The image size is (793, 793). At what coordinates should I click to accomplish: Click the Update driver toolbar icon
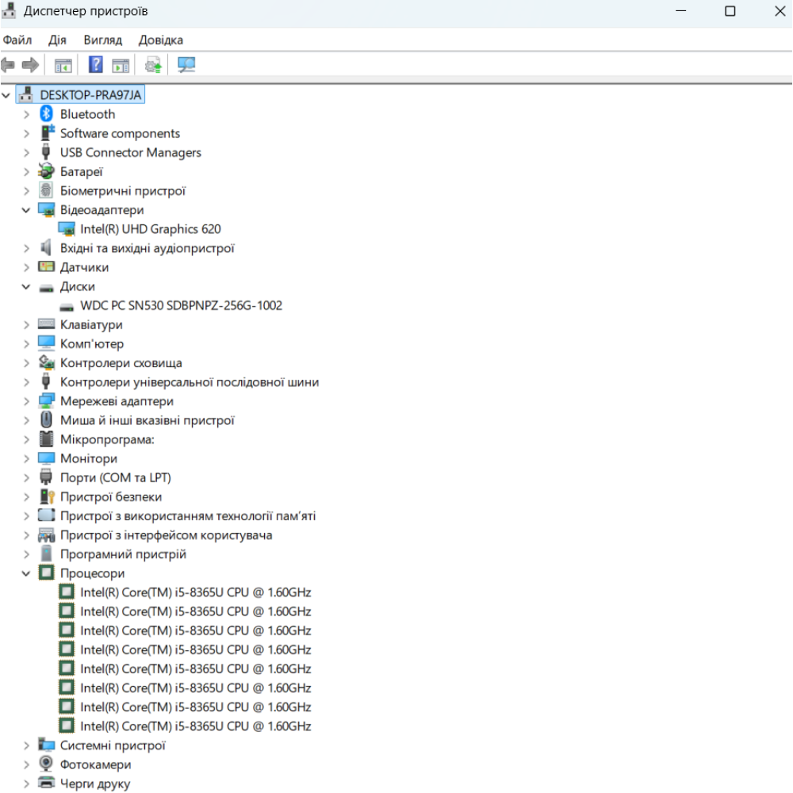coord(154,65)
